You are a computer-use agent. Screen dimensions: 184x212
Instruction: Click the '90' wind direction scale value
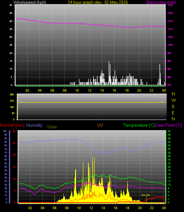(13, 113)
